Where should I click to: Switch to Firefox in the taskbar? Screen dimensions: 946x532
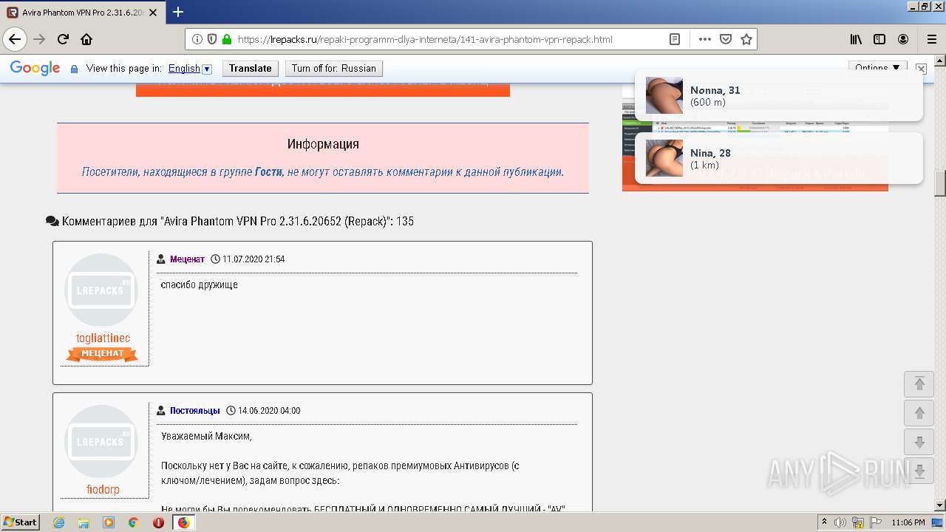183,522
